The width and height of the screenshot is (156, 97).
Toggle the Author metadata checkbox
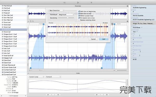click(132, 6)
